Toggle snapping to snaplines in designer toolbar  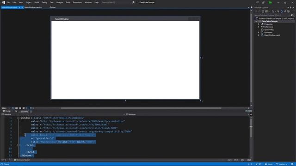pos(27,108)
